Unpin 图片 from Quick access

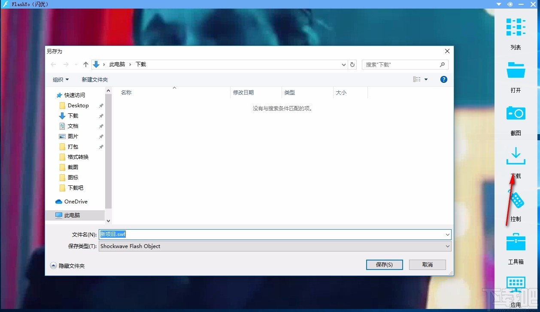pyautogui.click(x=101, y=136)
